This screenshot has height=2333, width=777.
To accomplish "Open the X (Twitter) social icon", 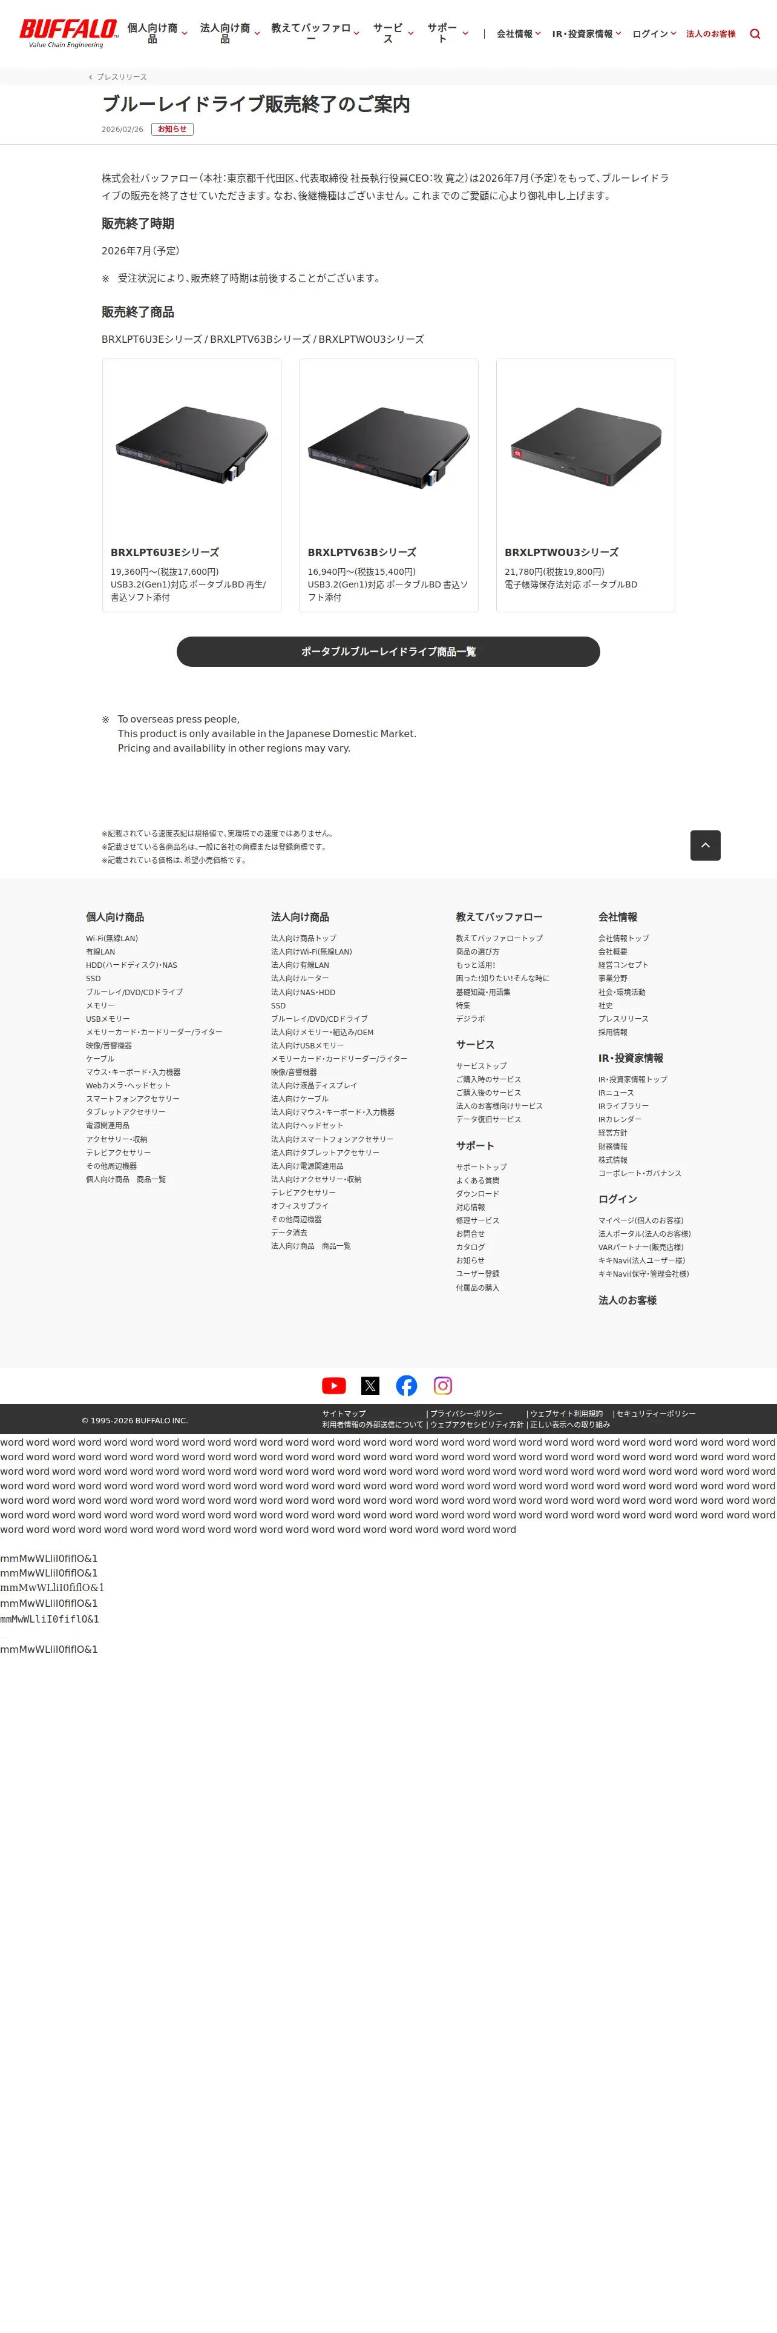I will 370,1386.
